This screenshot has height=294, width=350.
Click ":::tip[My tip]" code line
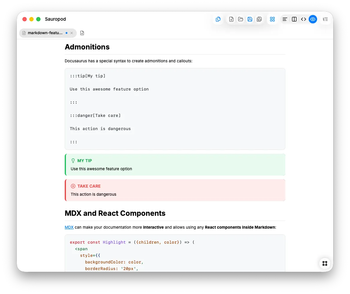87,76
